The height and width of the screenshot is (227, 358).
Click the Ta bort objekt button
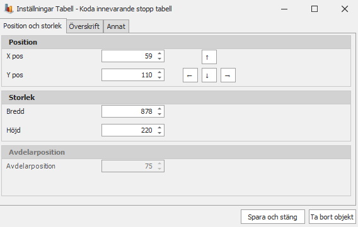point(332,217)
